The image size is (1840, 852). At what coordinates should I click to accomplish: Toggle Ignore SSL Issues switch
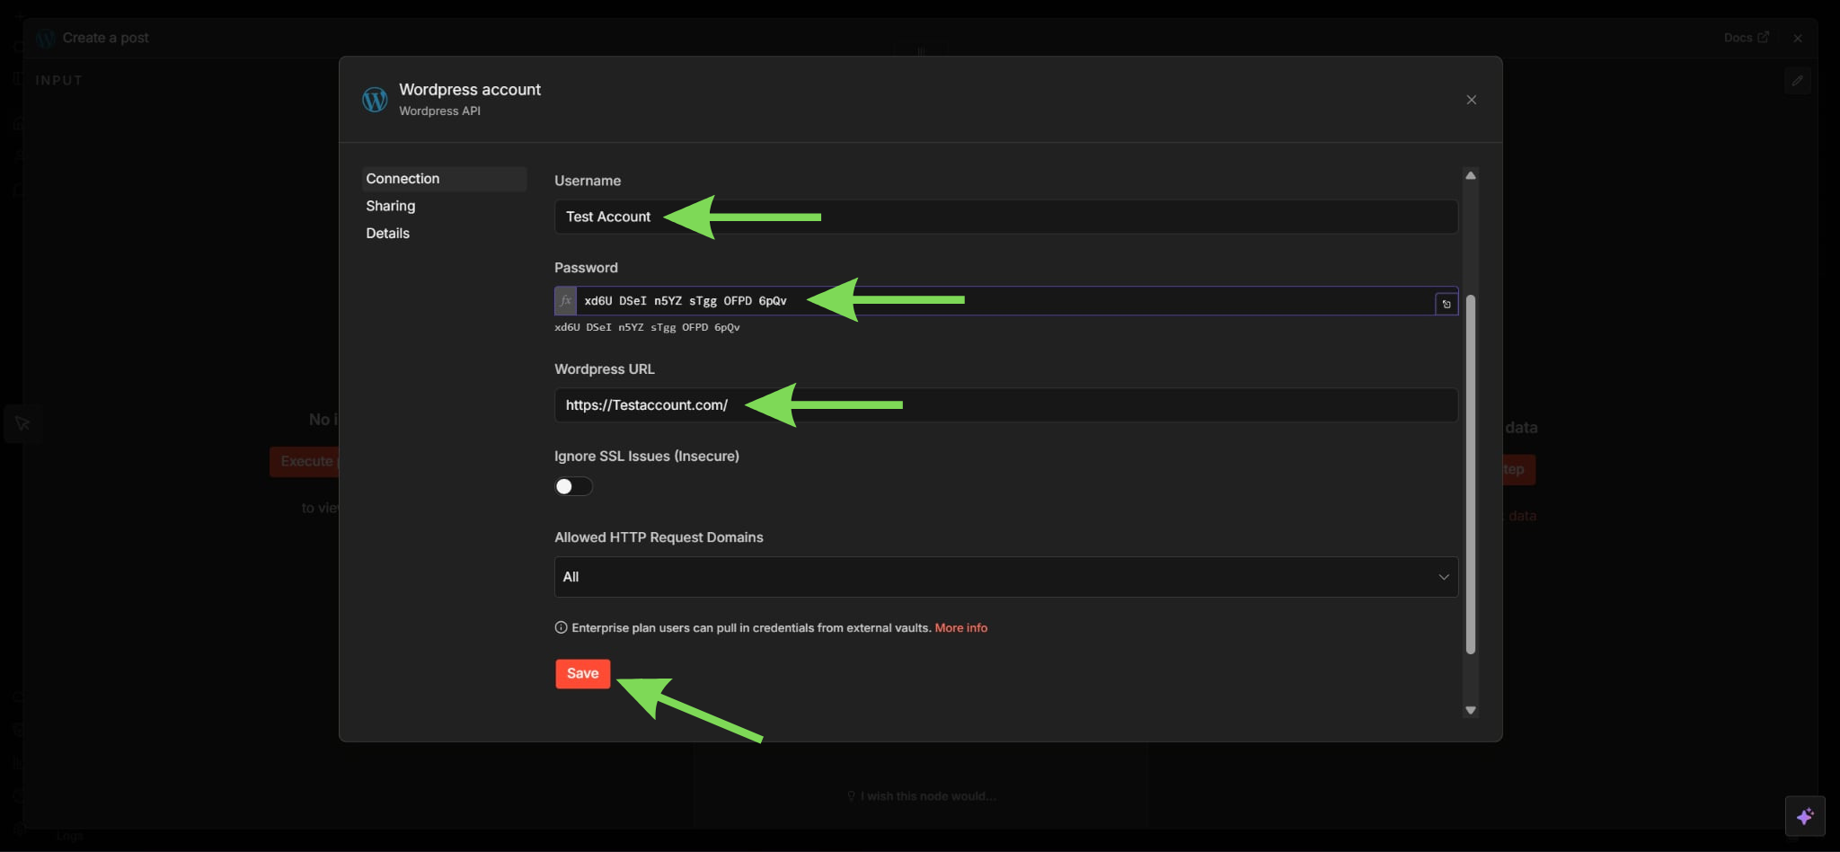573,486
